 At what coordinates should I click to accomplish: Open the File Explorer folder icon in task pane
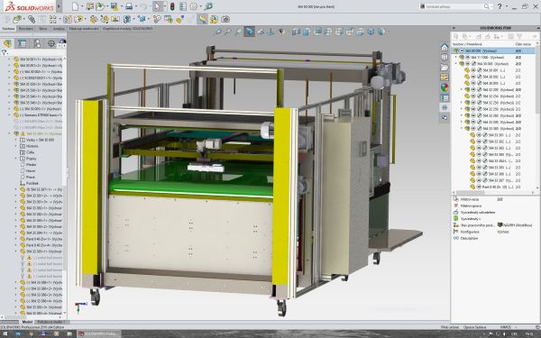pos(445,68)
